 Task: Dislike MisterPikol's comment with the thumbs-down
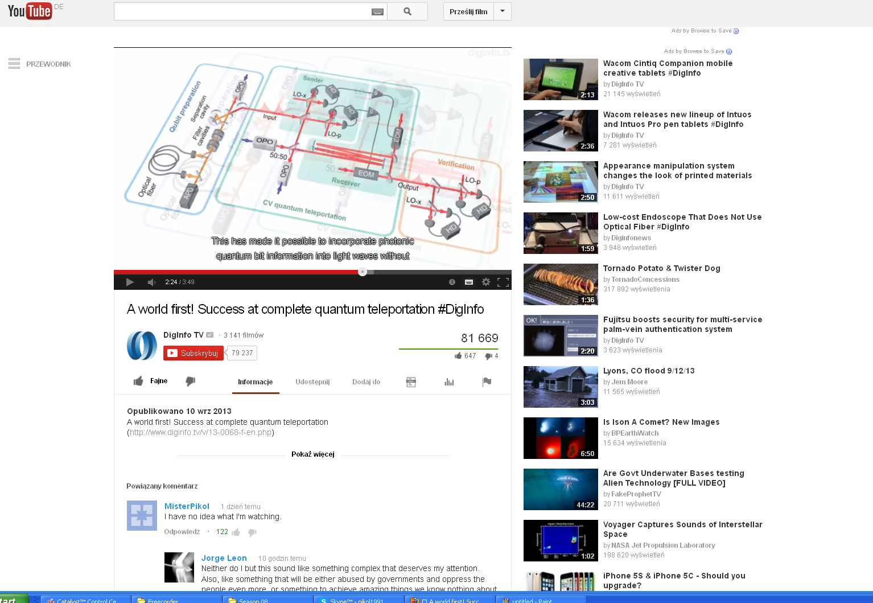click(252, 532)
